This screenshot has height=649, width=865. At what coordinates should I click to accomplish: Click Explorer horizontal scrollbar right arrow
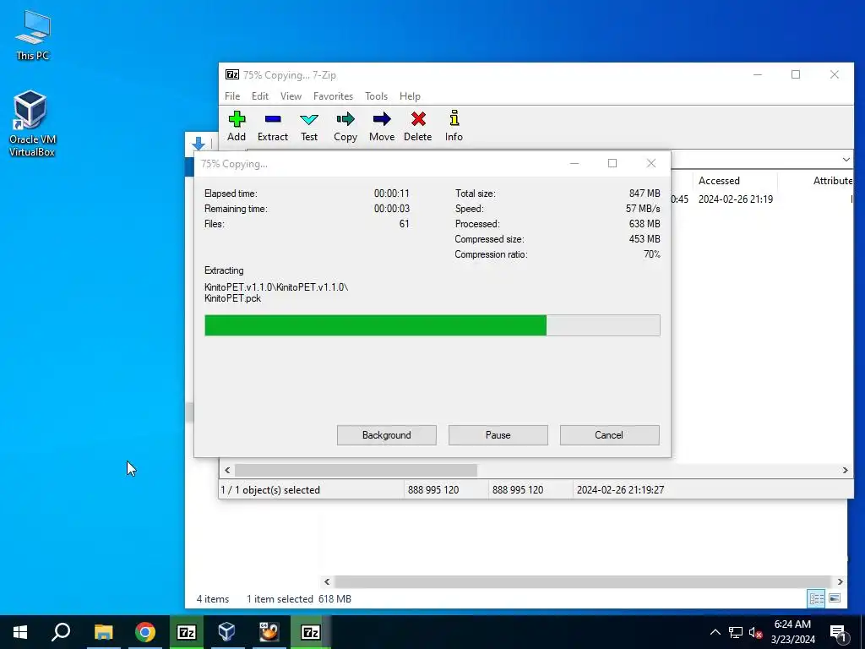(841, 581)
